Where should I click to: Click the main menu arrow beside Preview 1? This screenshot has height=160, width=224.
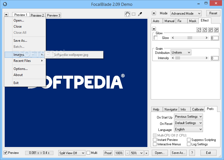pos(6,15)
